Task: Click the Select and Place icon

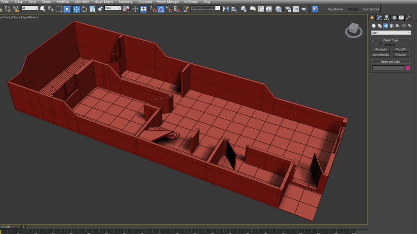Action: [100, 9]
